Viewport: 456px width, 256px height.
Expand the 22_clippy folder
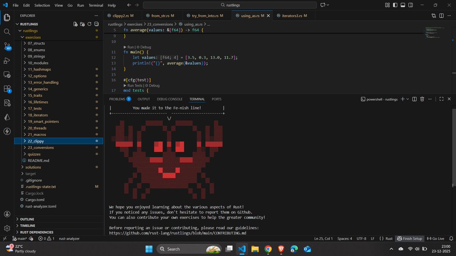(59, 141)
